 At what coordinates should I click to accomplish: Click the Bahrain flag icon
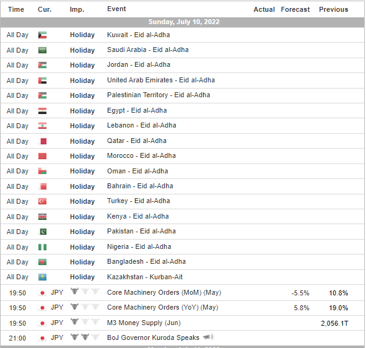tap(43, 186)
